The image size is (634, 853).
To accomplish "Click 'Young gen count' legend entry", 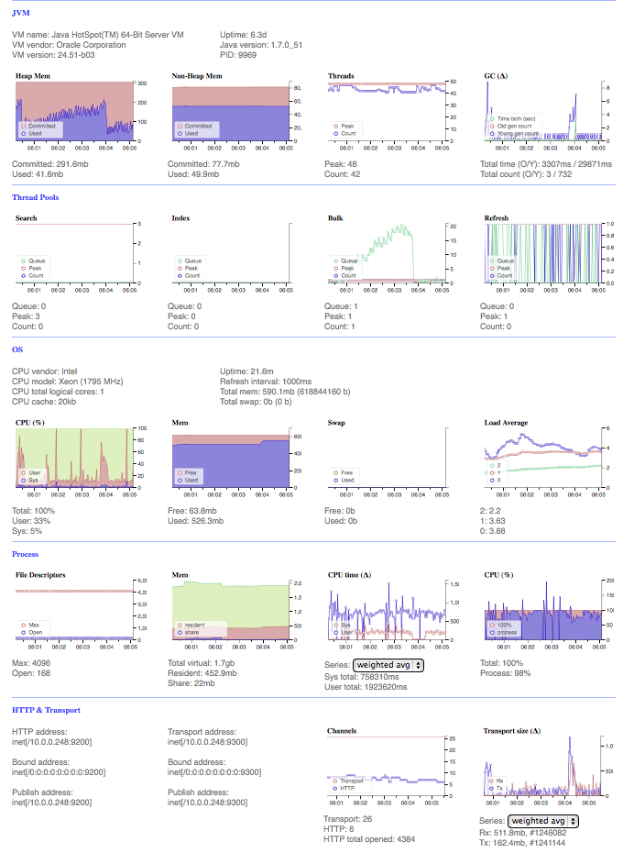I will 515,133.
